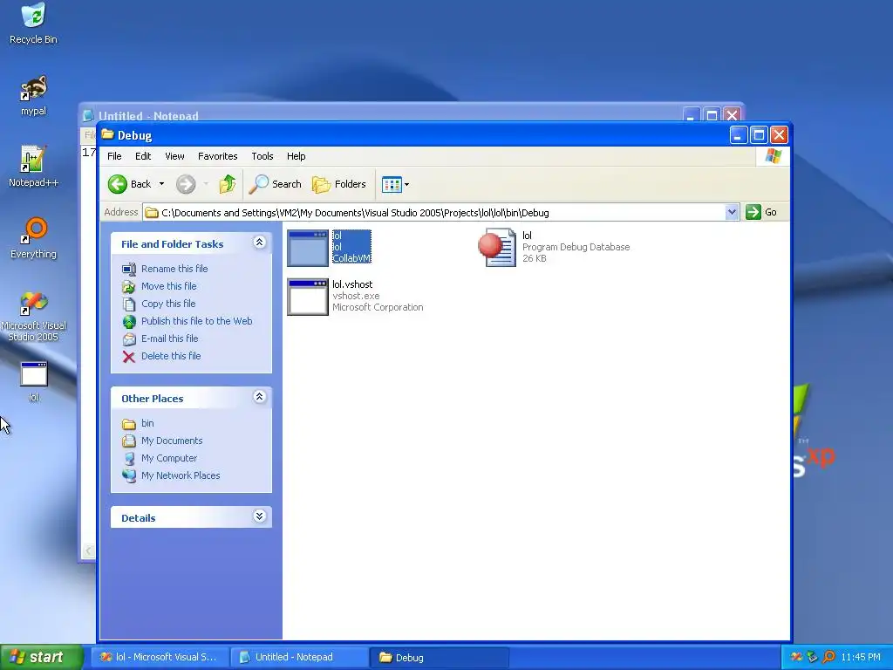
Task: Switch to Untitled - Notepad taskbar button
Action: click(x=300, y=657)
